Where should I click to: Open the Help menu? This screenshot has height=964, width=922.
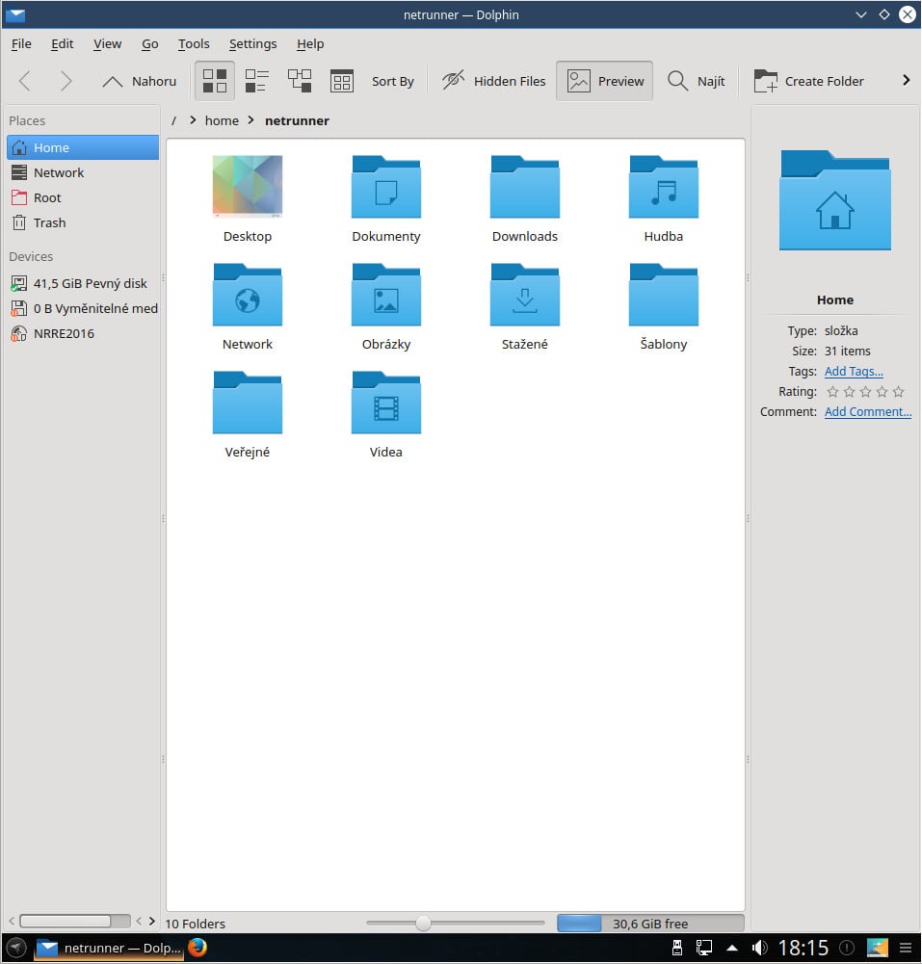(x=310, y=43)
